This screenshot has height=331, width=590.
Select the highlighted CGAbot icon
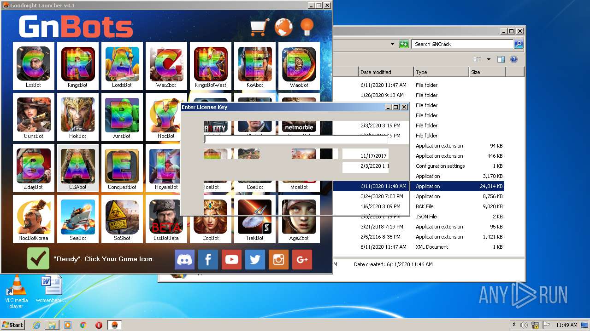[77, 168]
